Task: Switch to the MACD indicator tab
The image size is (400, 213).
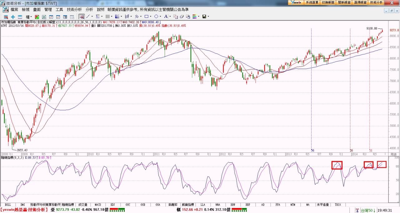Action: pos(98,205)
